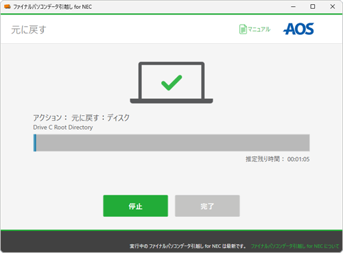Click the green 停止 stop button
This screenshot has height=253, width=343.
point(135,206)
